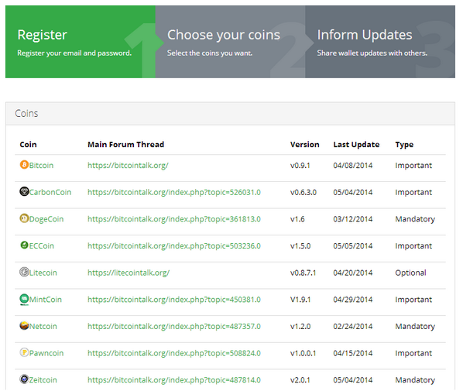
Task: Click the Last Update column header
Action: 356,145
